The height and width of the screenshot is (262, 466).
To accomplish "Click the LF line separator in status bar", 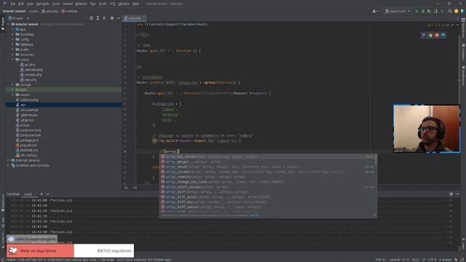I will 424,260.
